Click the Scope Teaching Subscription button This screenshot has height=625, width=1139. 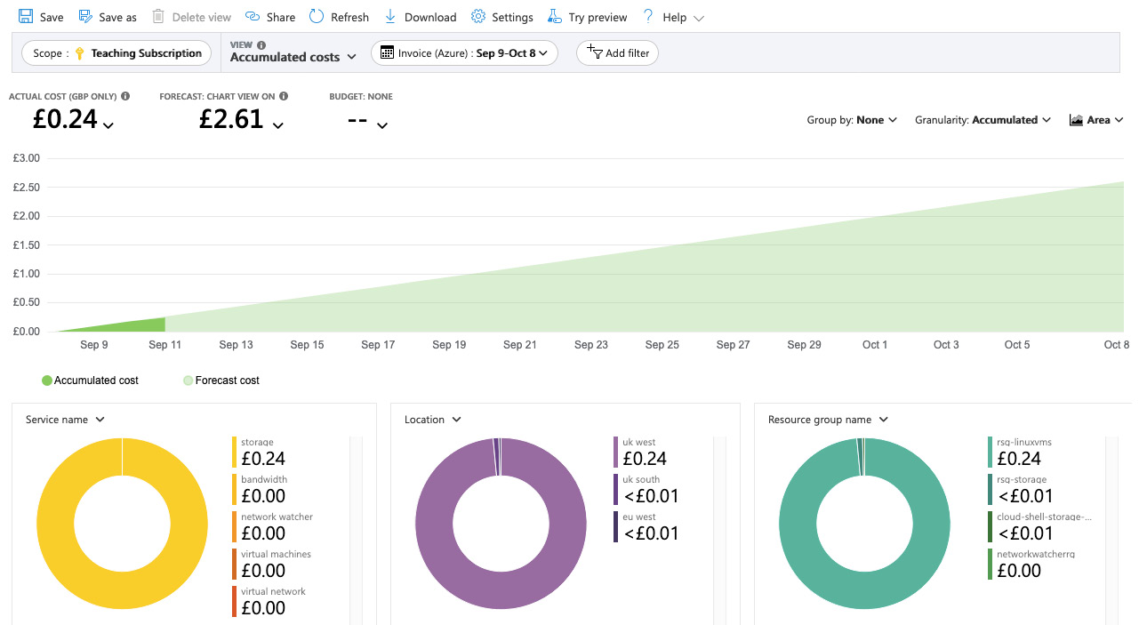pyautogui.click(x=116, y=53)
